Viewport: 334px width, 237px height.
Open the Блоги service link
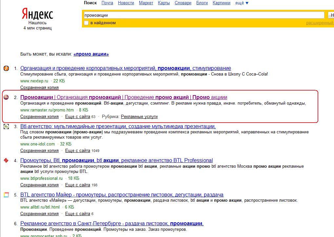click(202, 3)
